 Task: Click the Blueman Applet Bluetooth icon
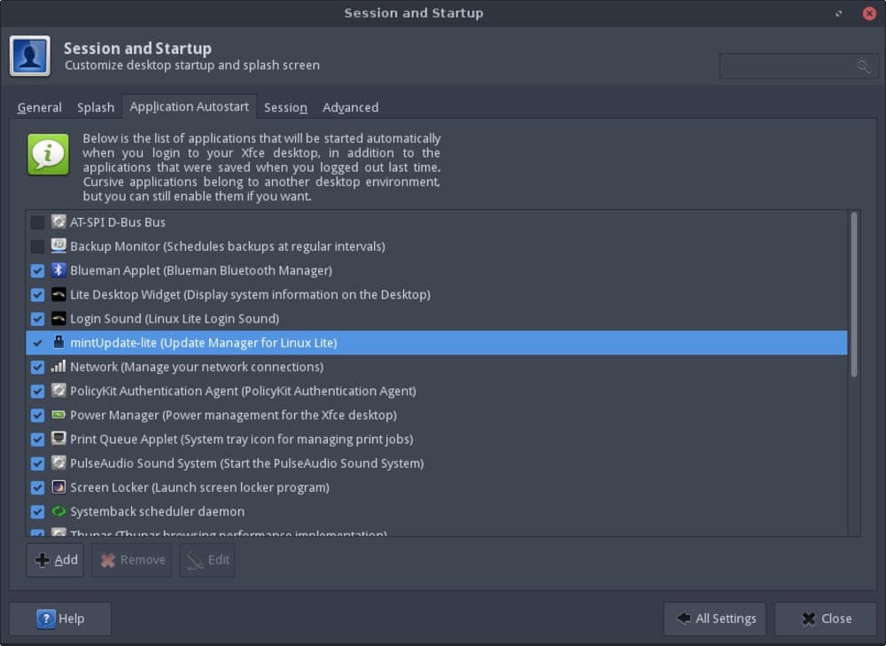[58, 270]
